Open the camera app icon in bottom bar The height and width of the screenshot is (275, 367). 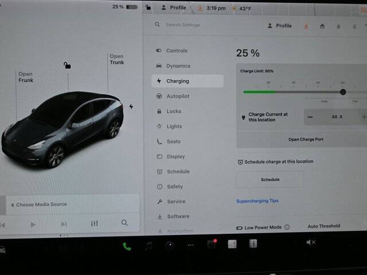170,245
